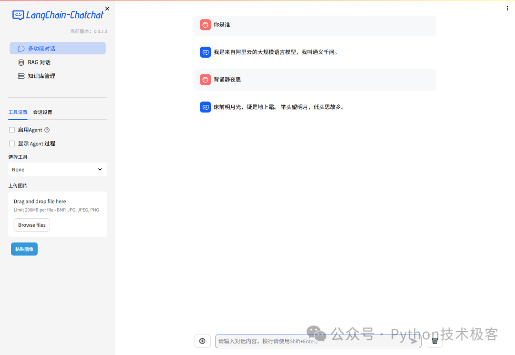This screenshot has width=515, height=355.
Task: Switch to the 工具设置 tab
Action: 18,112
